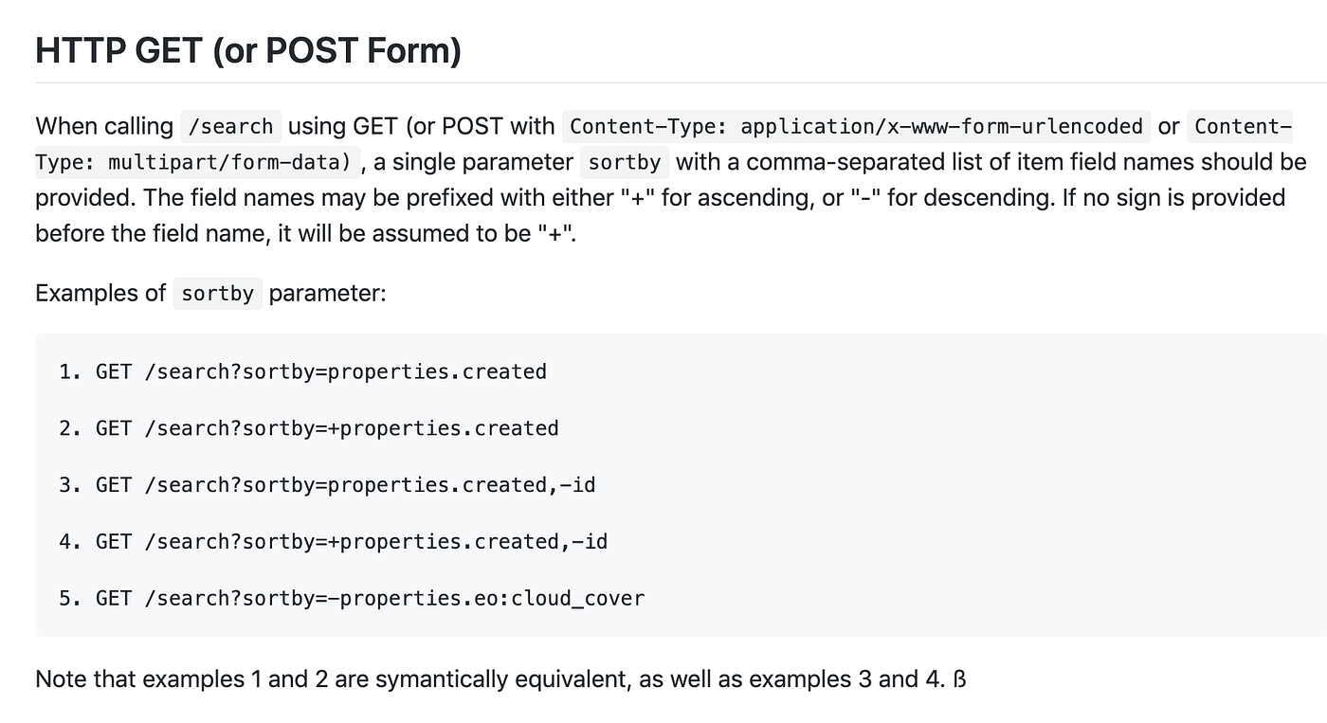Click the sortby code in Examples line
Viewport: 1327px width, 723px height.
point(218,293)
